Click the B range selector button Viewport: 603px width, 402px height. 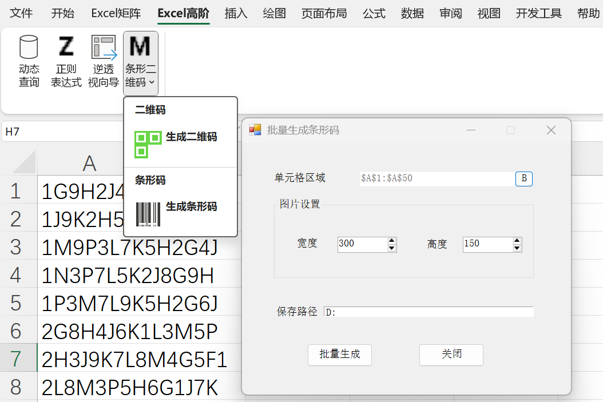pos(524,179)
